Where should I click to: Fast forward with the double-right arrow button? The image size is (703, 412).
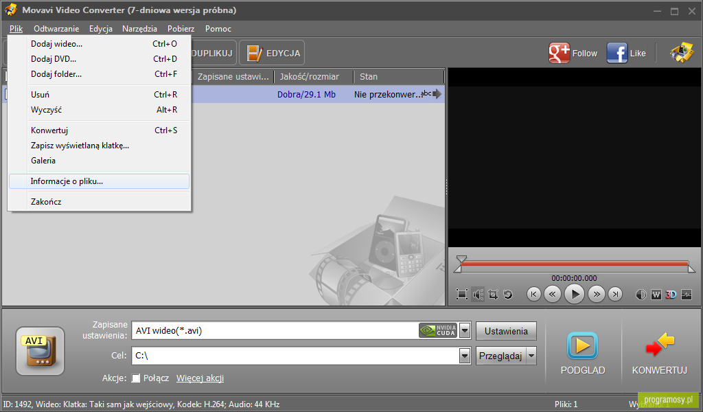coord(597,294)
